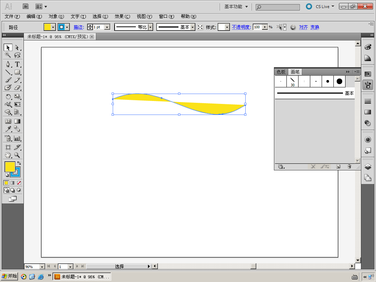376x282 pixels.
Task: Set paint mode to None
Action: 19,183
